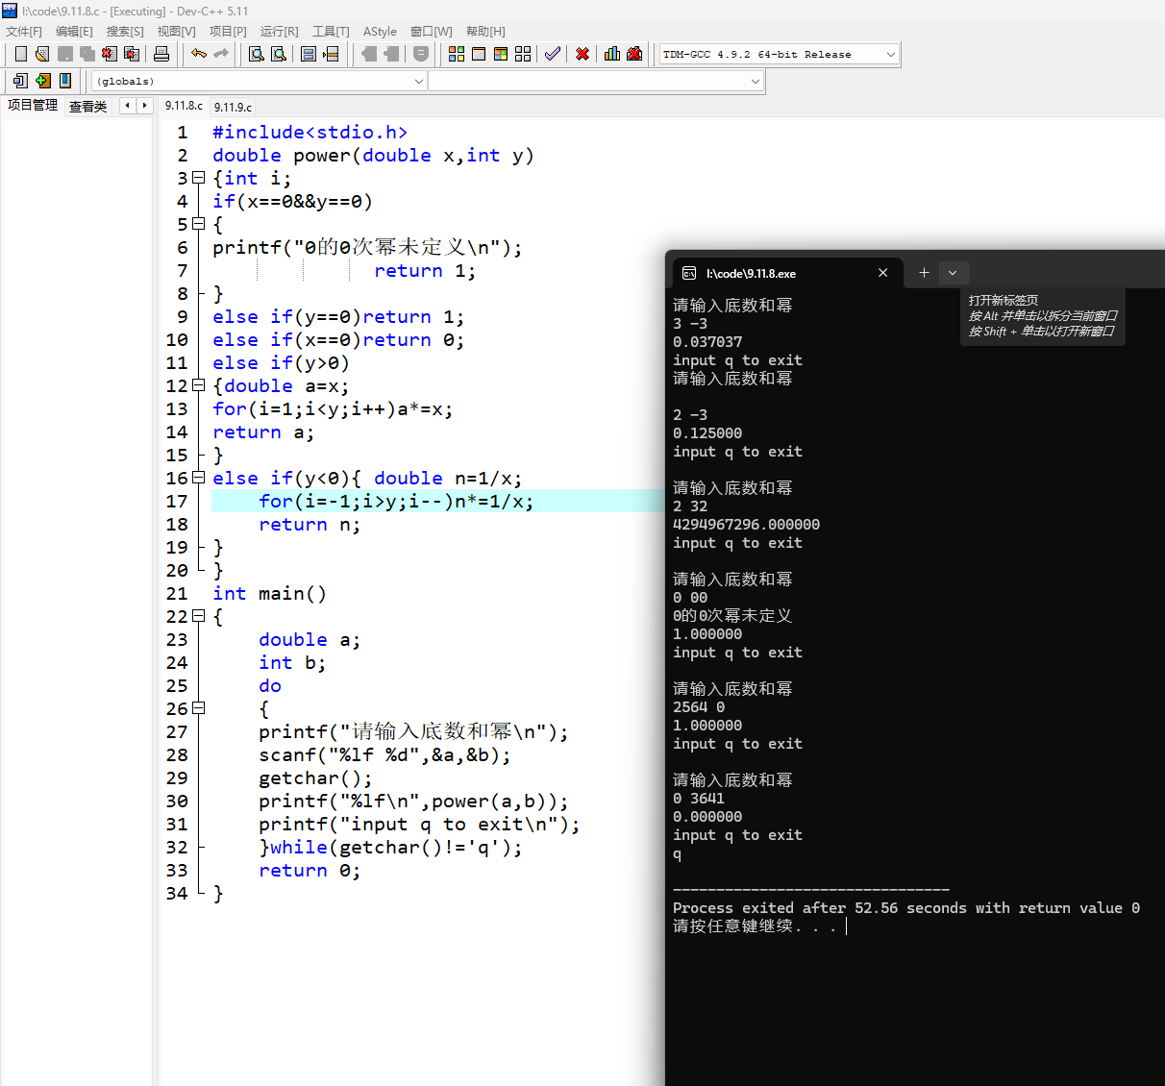1165x1086 pixels.
Task: Open the 编辑[E] menu
Action: click(74, 32)
